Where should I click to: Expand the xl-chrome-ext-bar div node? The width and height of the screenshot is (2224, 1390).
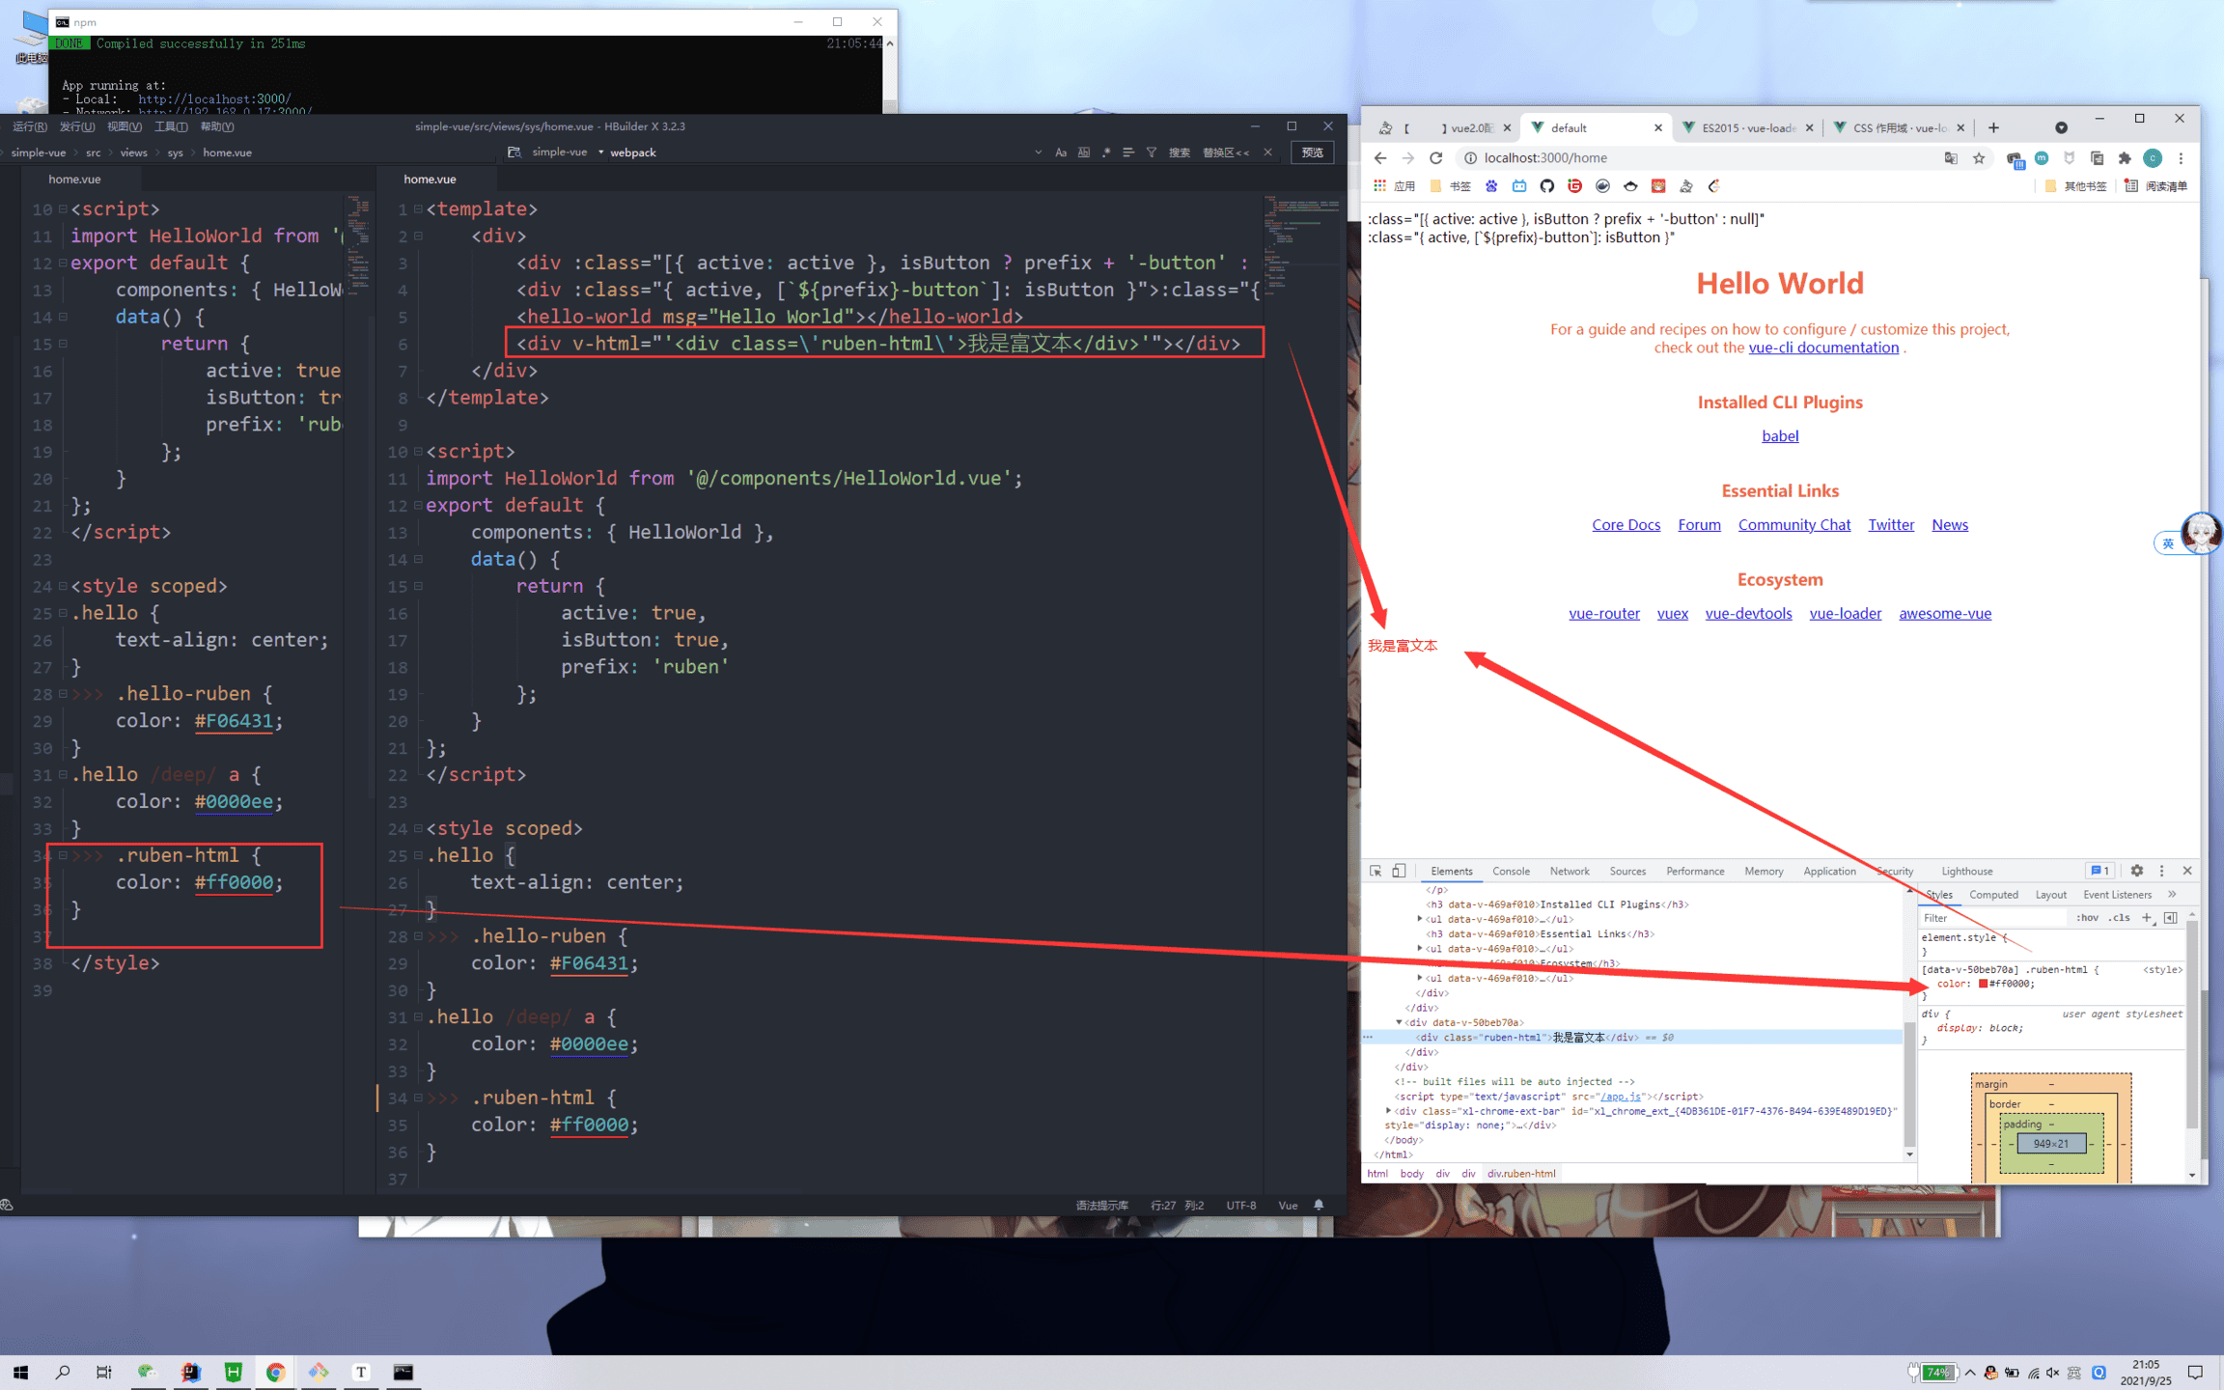pyautogui.click(x=1389, y=1111)
